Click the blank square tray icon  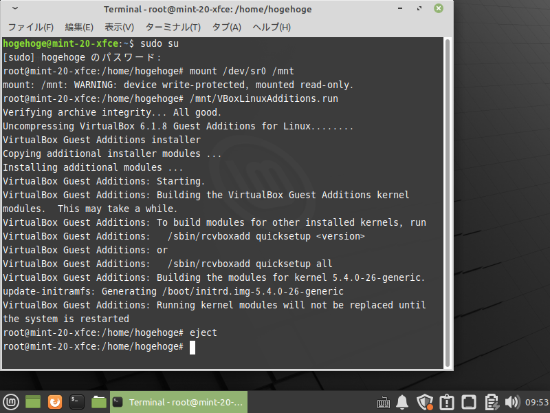[469, 402]
